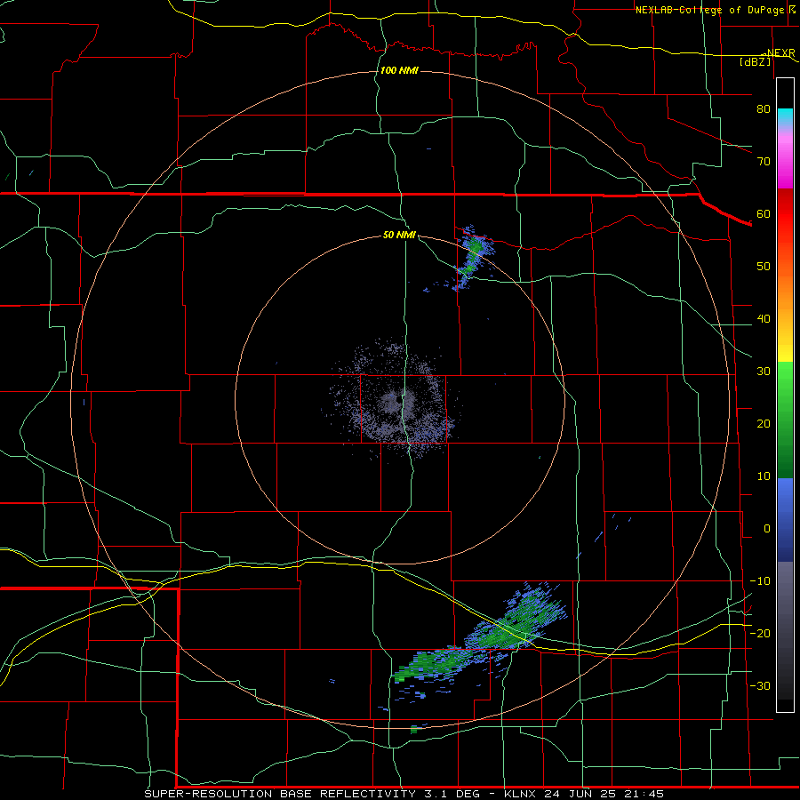
Task: Click the '[dBZ]' unit label
Action: pos(755,61)
